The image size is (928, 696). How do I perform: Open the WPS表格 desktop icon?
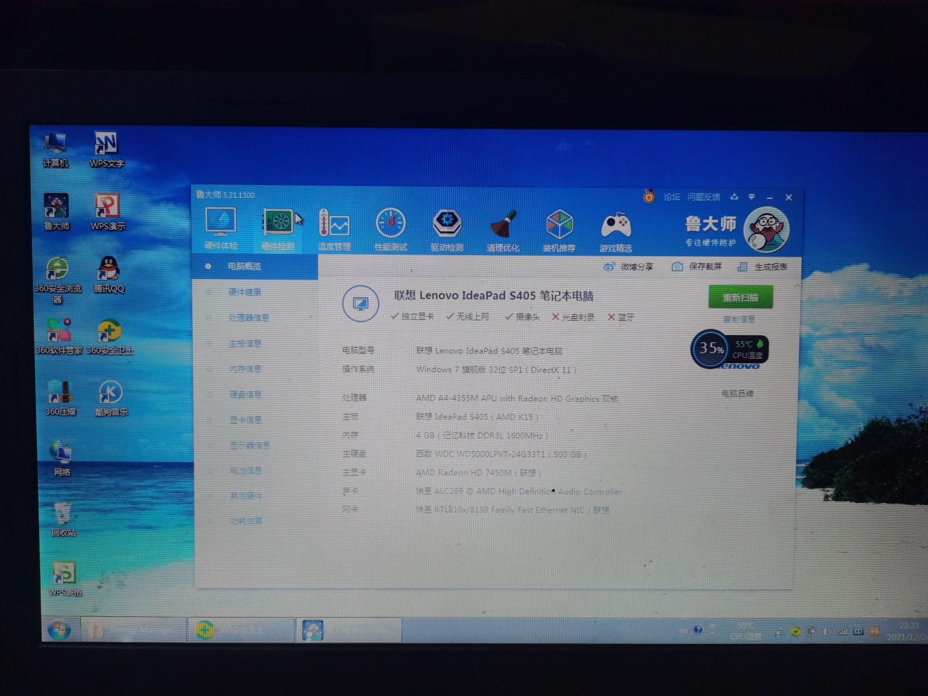(x=65, y=579)
